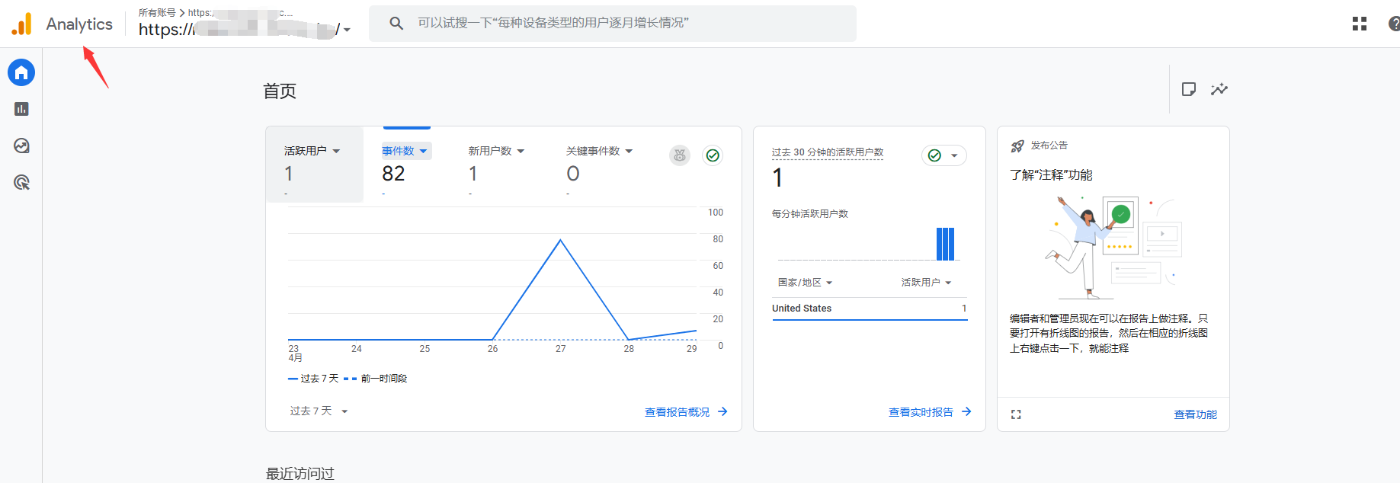Click the annotation note icon

(1188, 89)
